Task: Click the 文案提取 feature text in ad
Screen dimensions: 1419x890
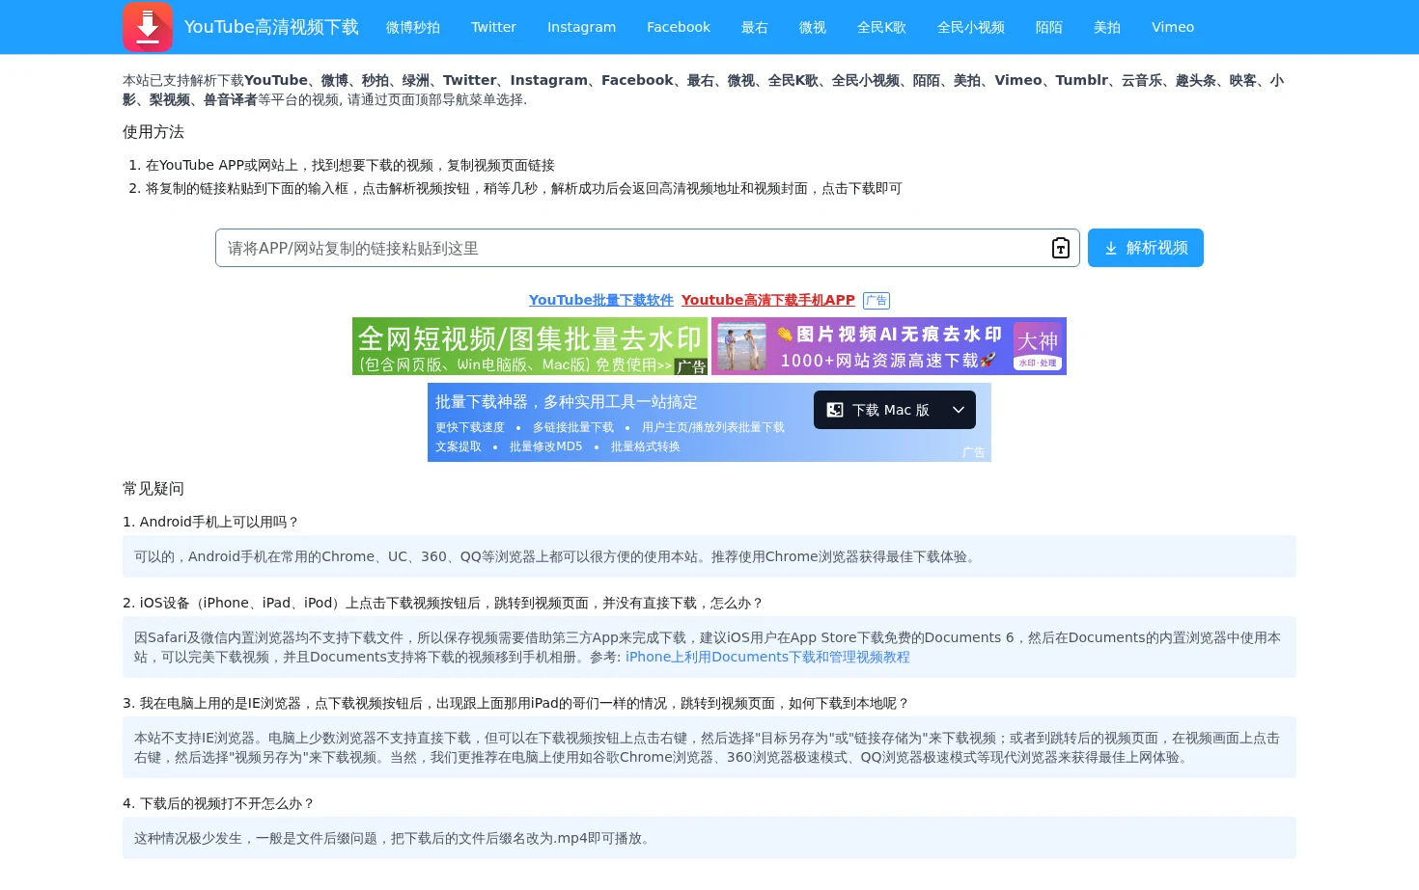Action: pos(459,446)
